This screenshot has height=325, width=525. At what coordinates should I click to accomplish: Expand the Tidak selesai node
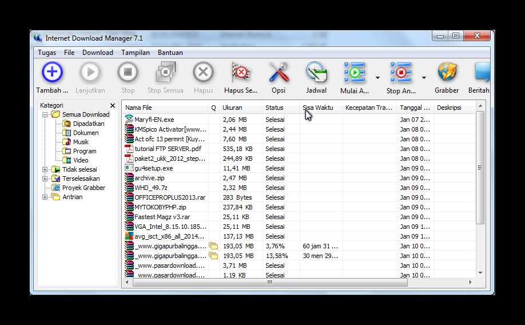(45, 169)
